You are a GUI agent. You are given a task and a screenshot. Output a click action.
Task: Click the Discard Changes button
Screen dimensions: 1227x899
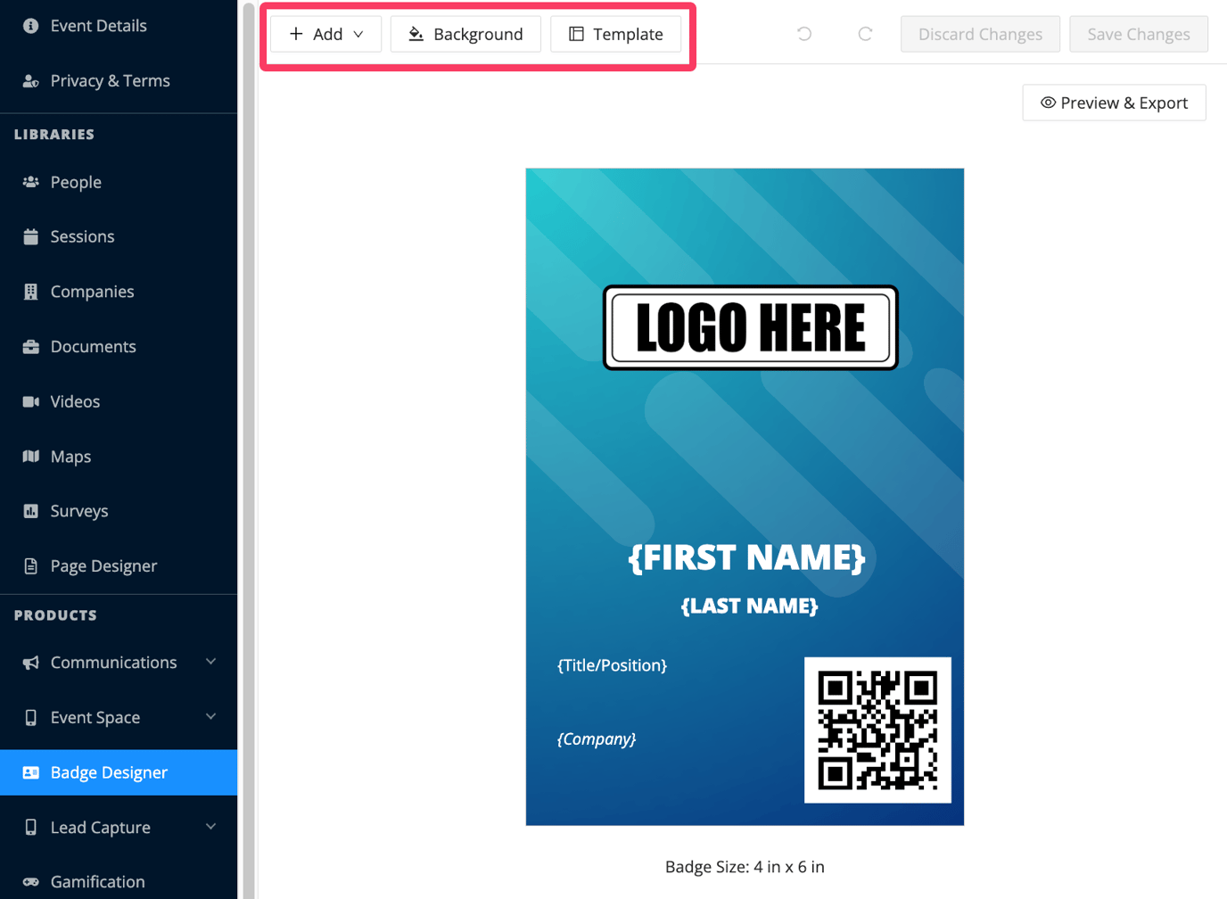point(980,33)
